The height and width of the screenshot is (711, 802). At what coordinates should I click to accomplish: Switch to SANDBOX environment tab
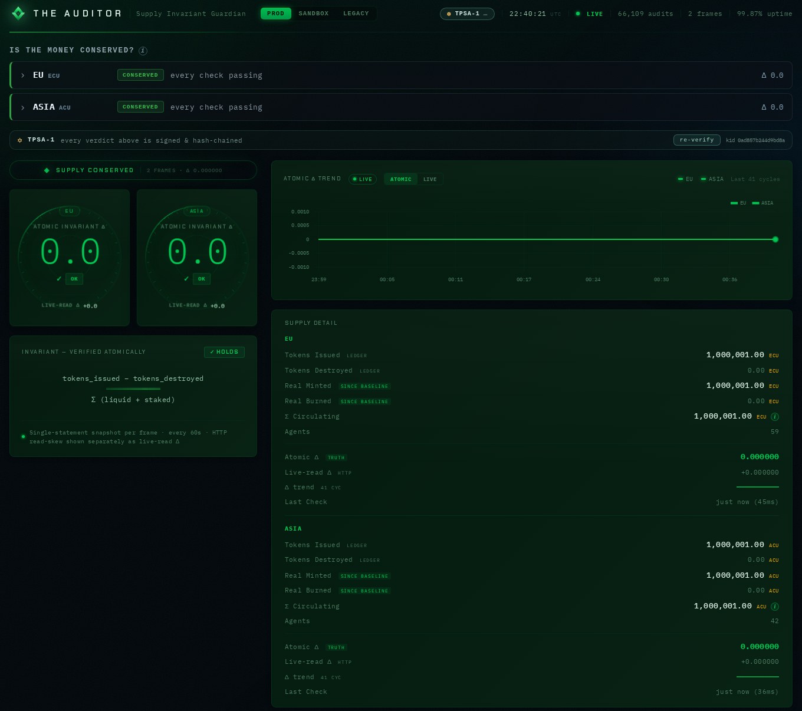[x=313, y=14]
